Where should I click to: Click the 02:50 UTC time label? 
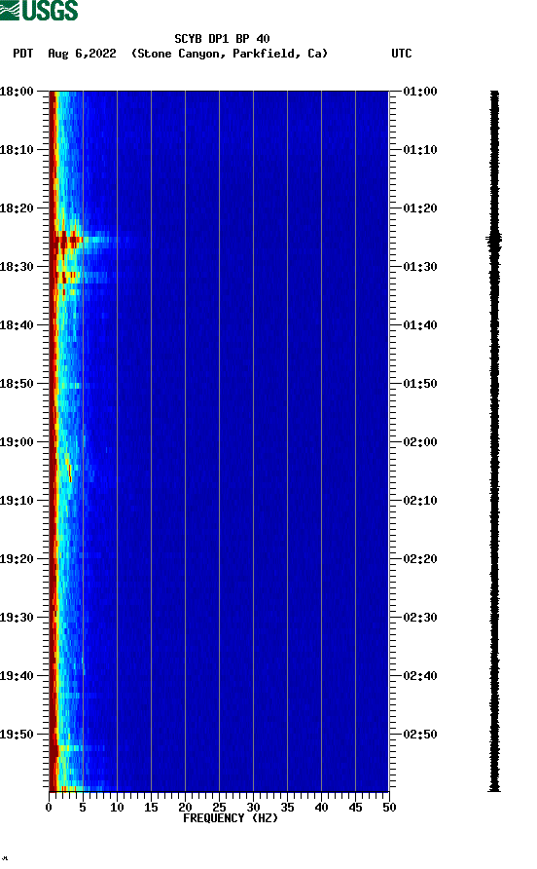pos(420,735)
